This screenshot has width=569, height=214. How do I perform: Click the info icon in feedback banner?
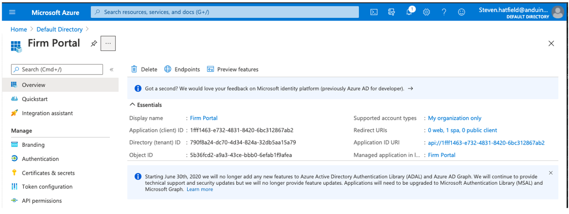tap(138, 89)
